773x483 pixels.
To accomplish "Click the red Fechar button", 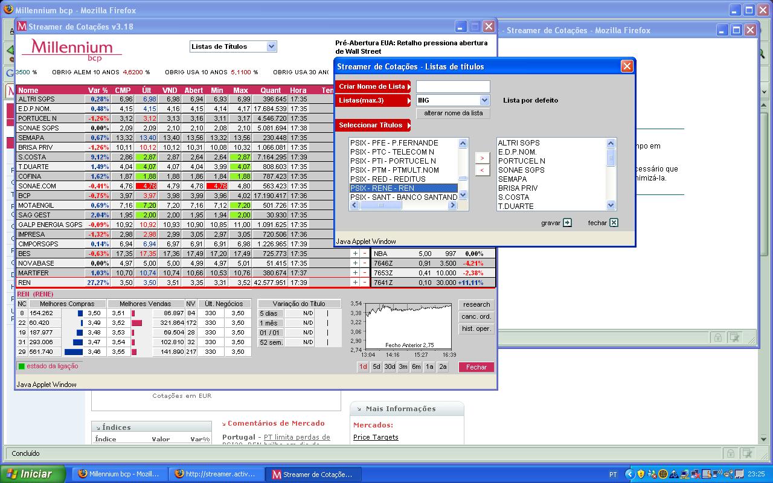I will click(476, 367).
